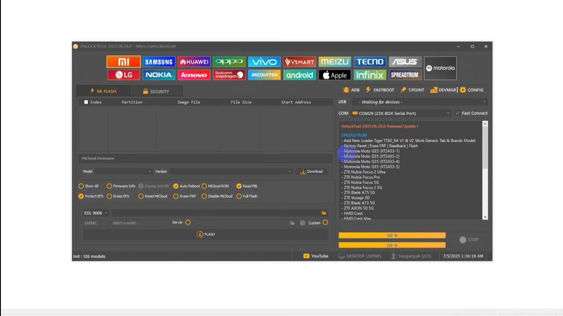Viewport: 563px width, 316px height.
Task: Click the log scrollbar down arrow
Action: click(485, 217)
